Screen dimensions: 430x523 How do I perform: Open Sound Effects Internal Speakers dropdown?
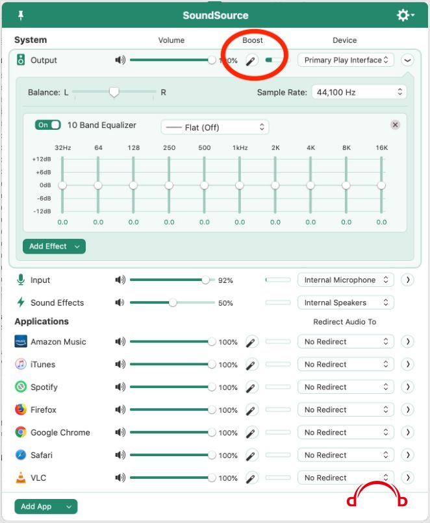tap(346, 302)
